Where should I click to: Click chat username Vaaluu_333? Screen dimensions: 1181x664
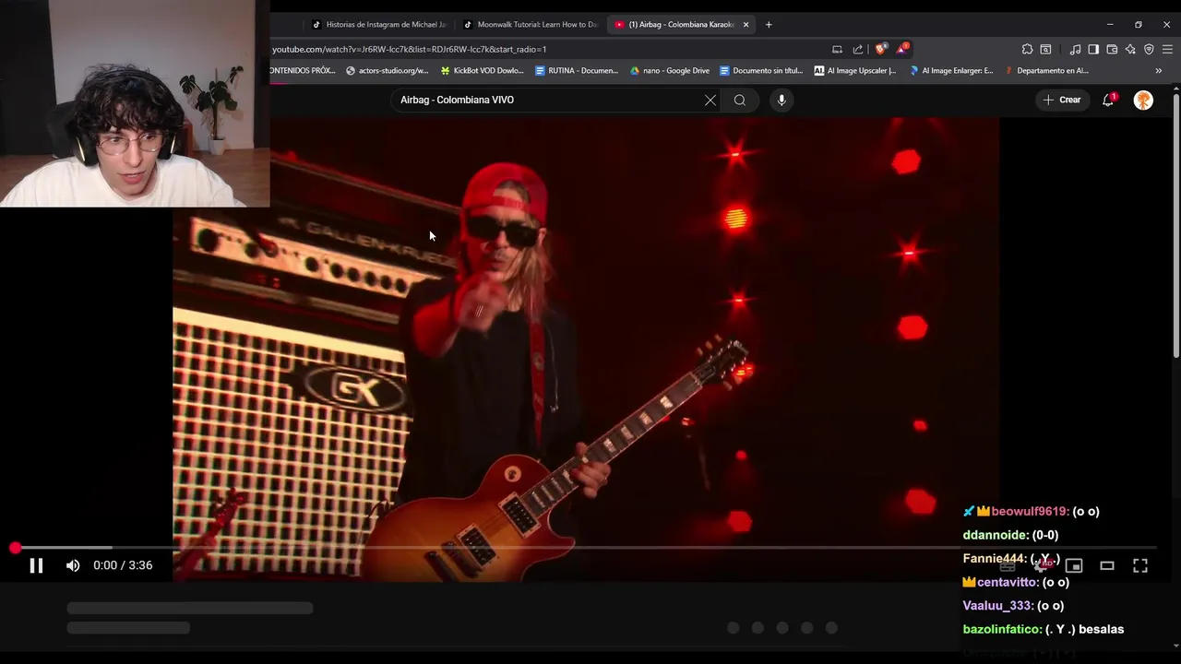pyautogui.click(x=997, y=606)
